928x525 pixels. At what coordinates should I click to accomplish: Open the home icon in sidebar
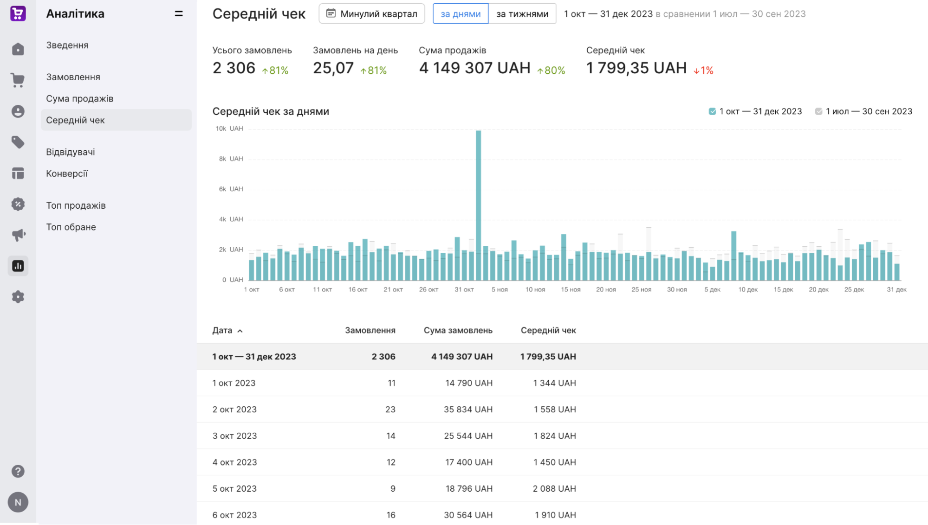[18, 49]
